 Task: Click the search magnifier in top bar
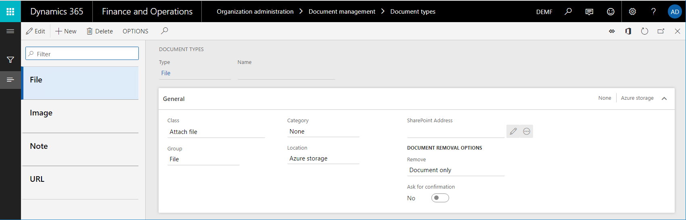568,11
